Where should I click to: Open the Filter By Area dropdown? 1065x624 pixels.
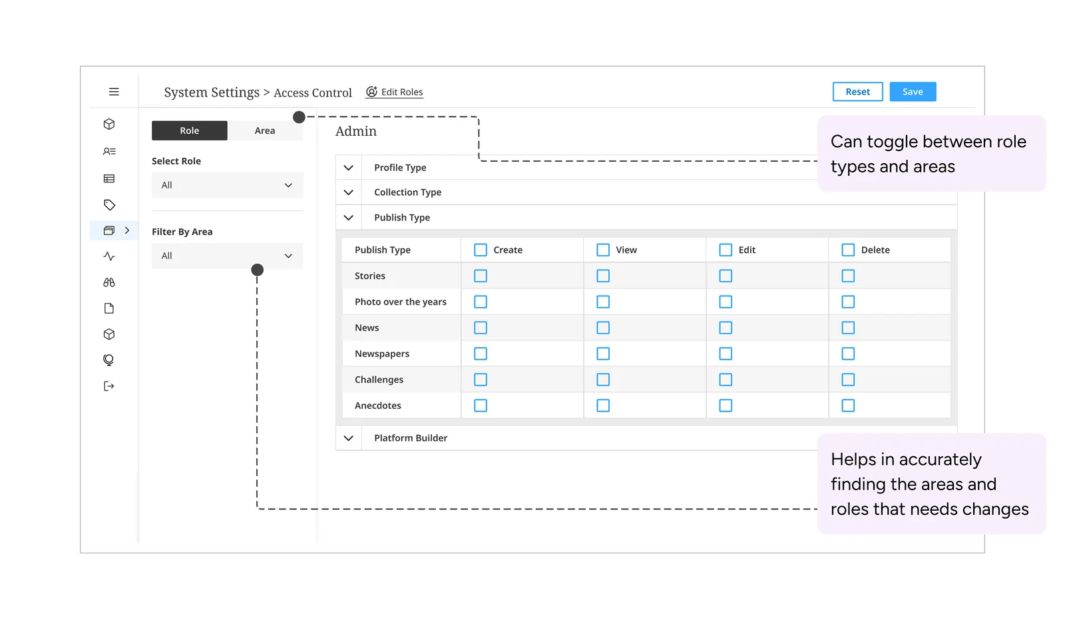(x=227, y=256)
